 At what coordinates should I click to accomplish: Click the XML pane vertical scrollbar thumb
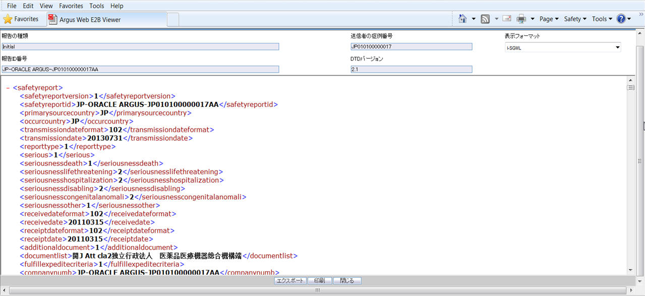630,87
